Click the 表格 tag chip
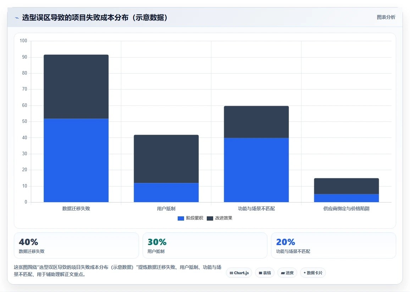 [x=265, y=272]
